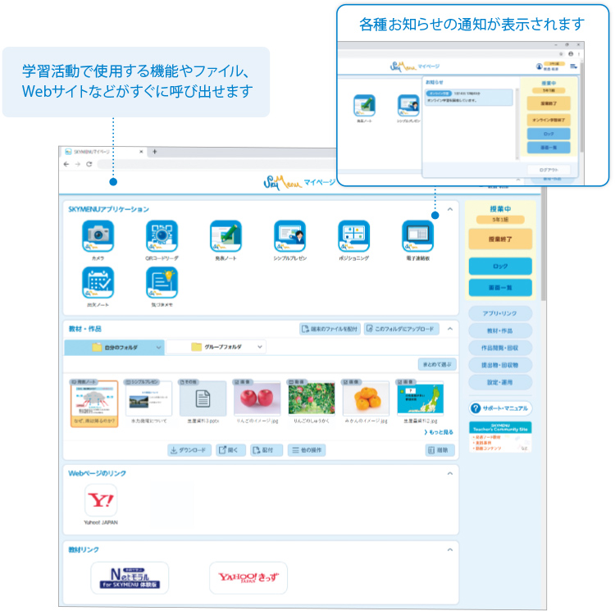Open a new browser tab with the plus icon
Screen dimensions: 615x611
pos(154,152)
